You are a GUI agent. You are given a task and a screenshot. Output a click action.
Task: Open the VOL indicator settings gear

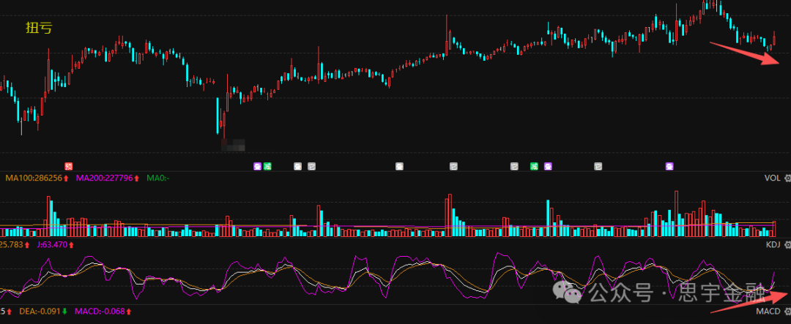click(787, 178)
